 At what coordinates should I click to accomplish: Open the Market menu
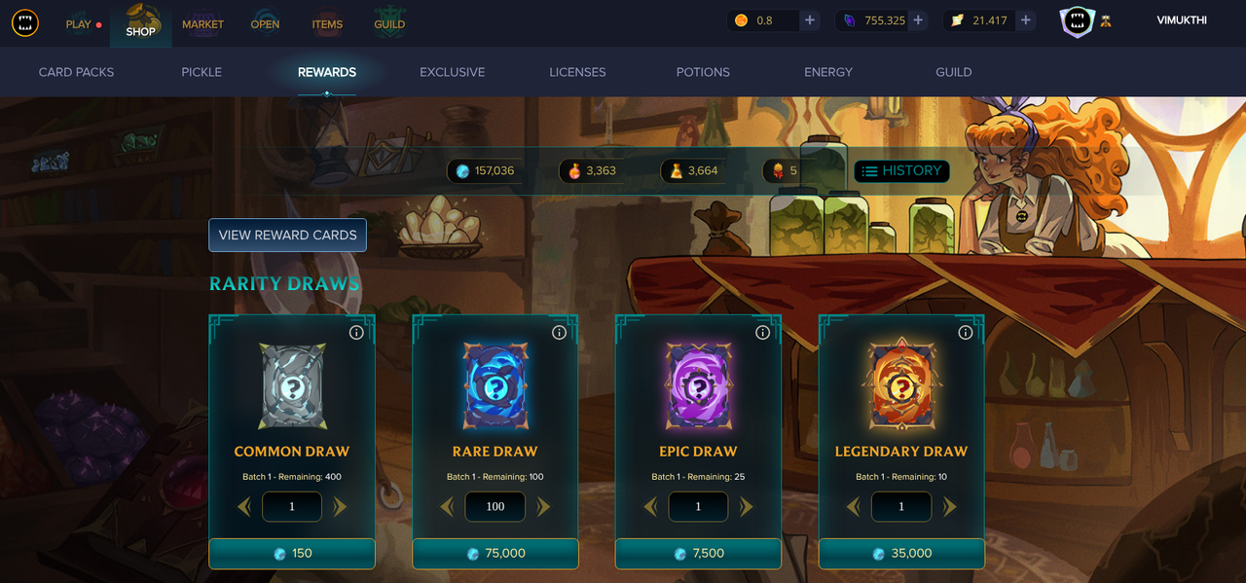pyautogui.click(x=202, y=24)
